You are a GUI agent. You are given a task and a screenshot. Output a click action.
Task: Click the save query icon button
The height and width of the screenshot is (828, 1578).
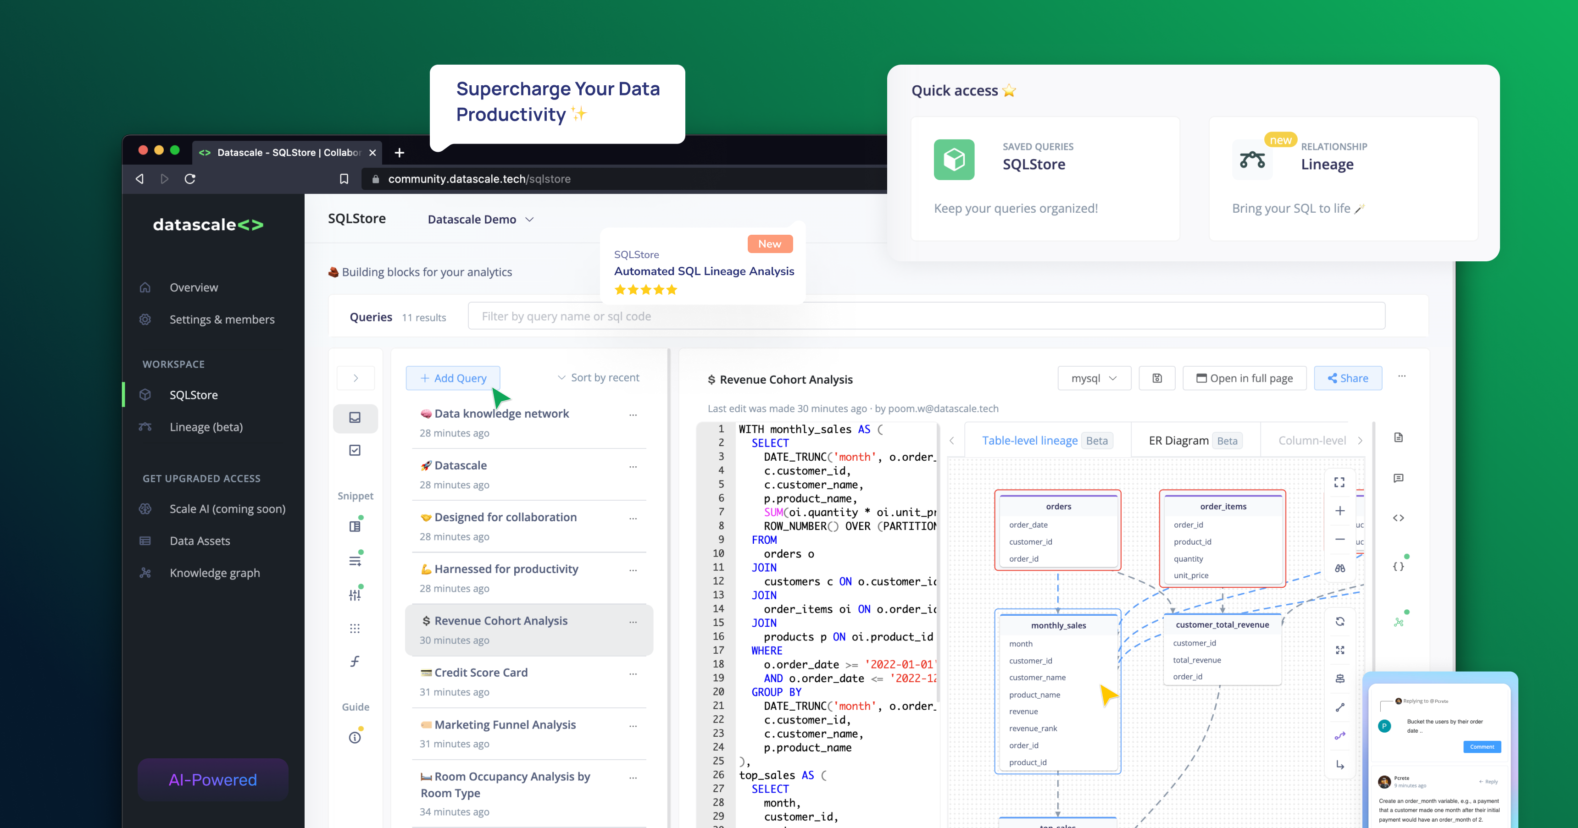tap(1156, 378)
